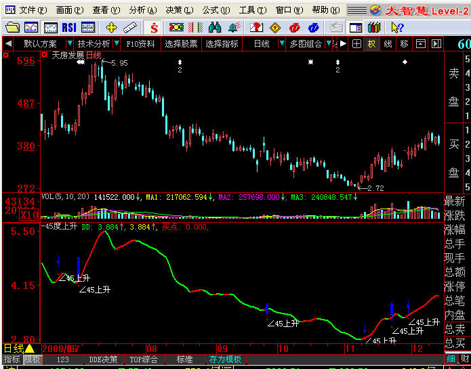Image resolution: width=471 pixels, height=369 pixels.
Task: Select the ruler measuring tool
Action: click(x=130, y=28)
